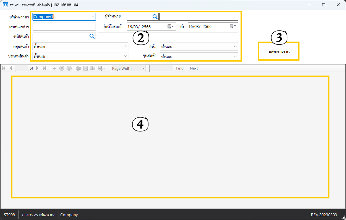Expand the กลุ่มสินค้า product group dropdown

click(x=125, y=47)
